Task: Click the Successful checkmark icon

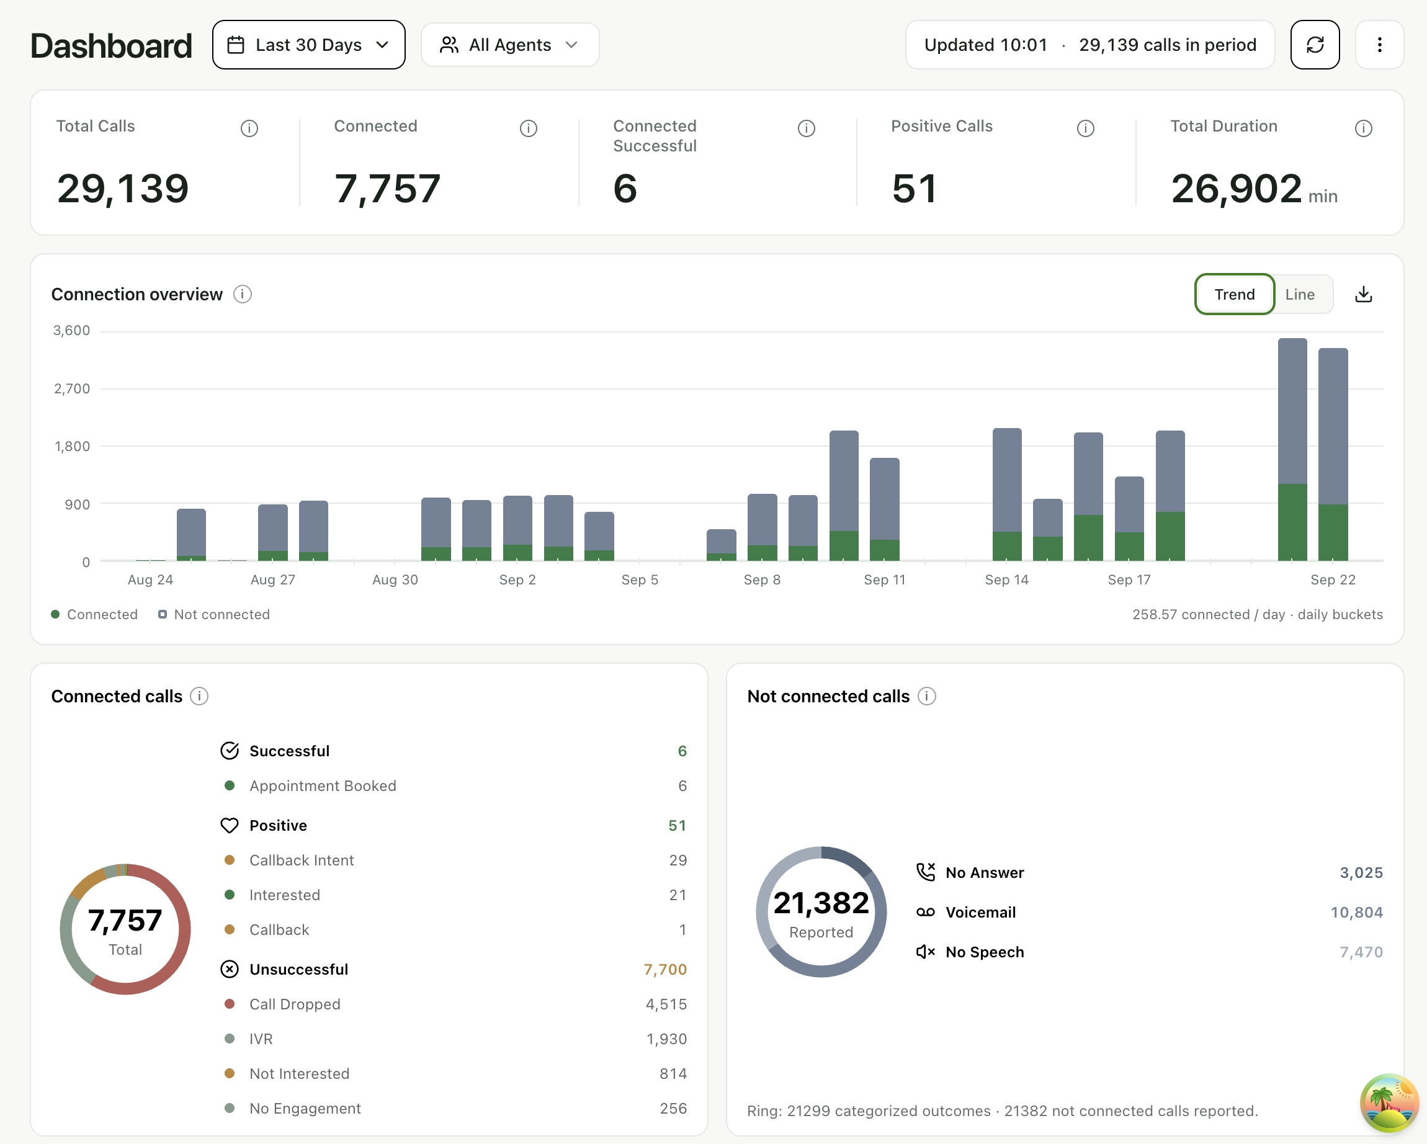Action: point(229,750)
